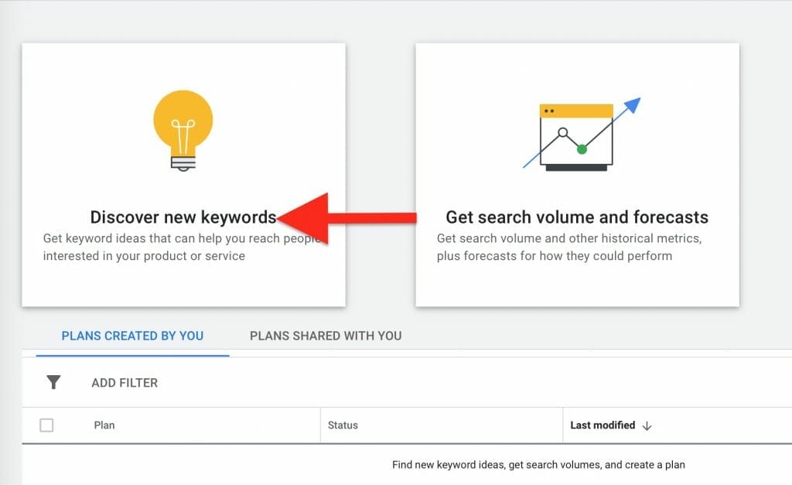Click the empty-state message 'Find new keyword ideas'

(538, 465)
